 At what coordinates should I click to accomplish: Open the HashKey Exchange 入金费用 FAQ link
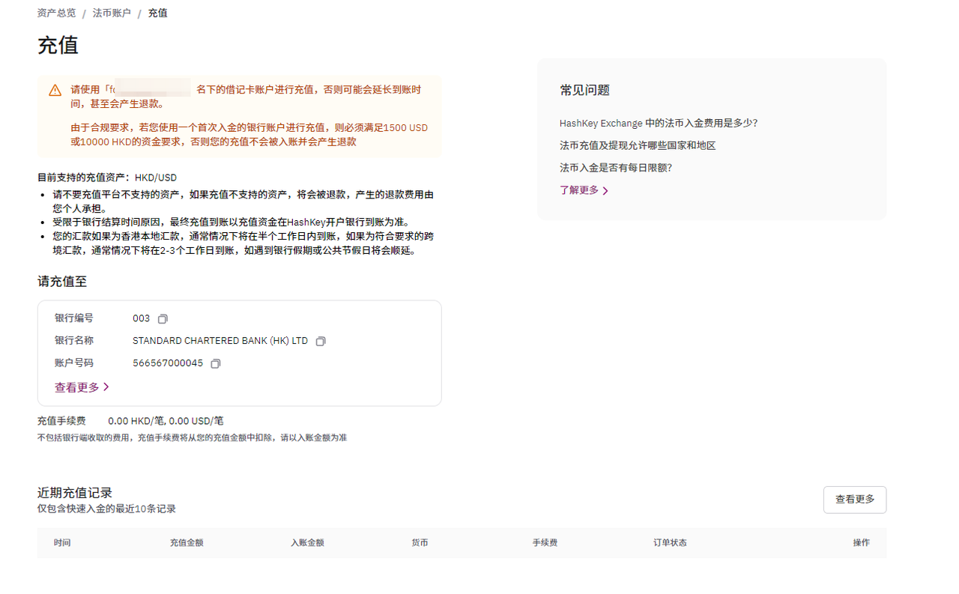click(x=658, y=122)
